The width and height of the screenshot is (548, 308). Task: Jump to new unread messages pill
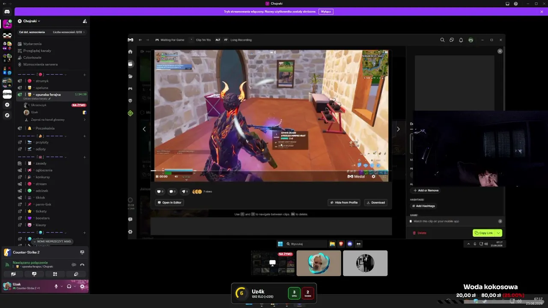[x=52, y=241]
